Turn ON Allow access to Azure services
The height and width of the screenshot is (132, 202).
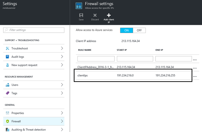point(127,30)
